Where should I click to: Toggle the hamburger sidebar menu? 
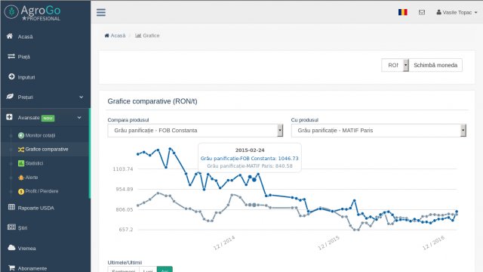100,12
